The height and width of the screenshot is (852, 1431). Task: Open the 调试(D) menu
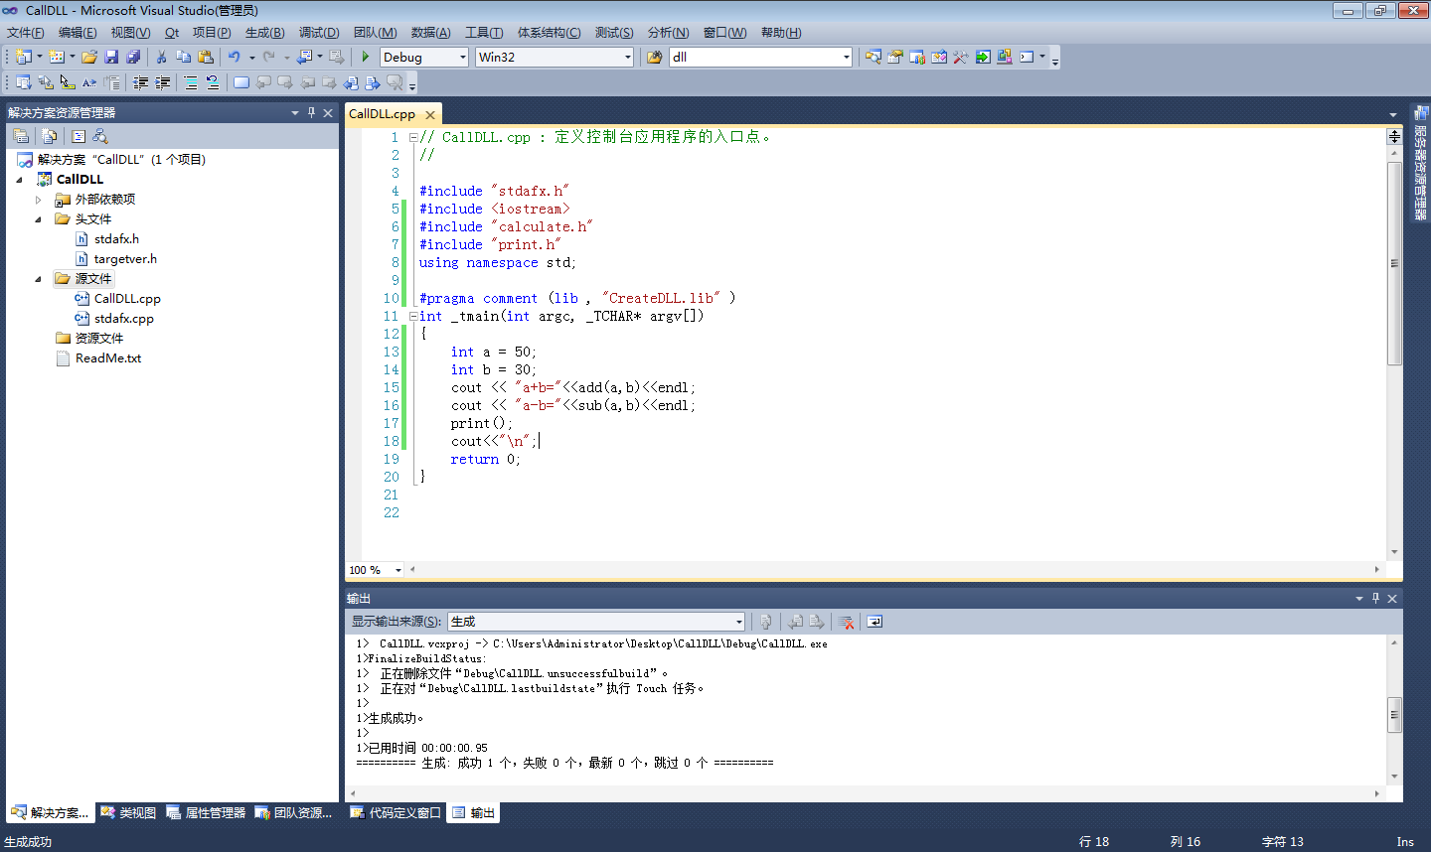coord(319,33)
